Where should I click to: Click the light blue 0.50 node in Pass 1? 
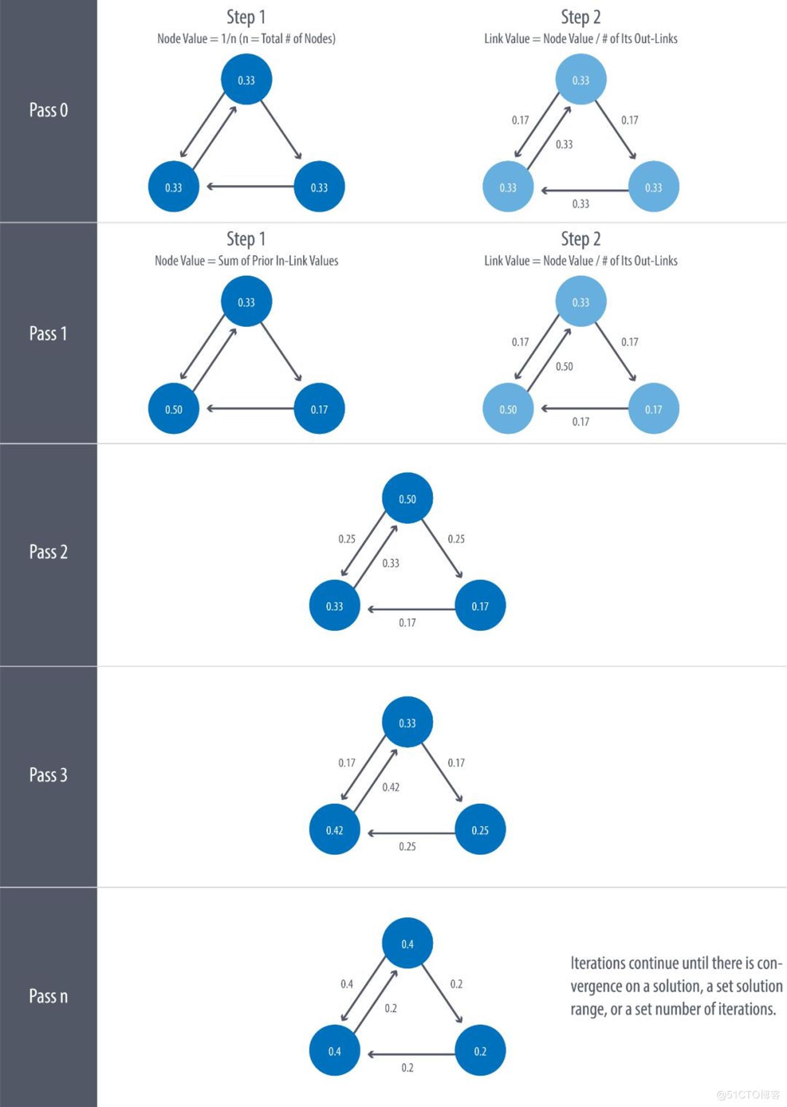pos(508,408)
